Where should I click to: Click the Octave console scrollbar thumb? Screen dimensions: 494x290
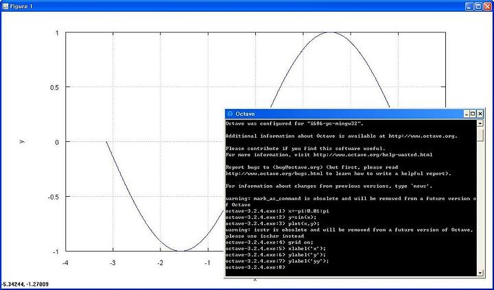point(480,134)
